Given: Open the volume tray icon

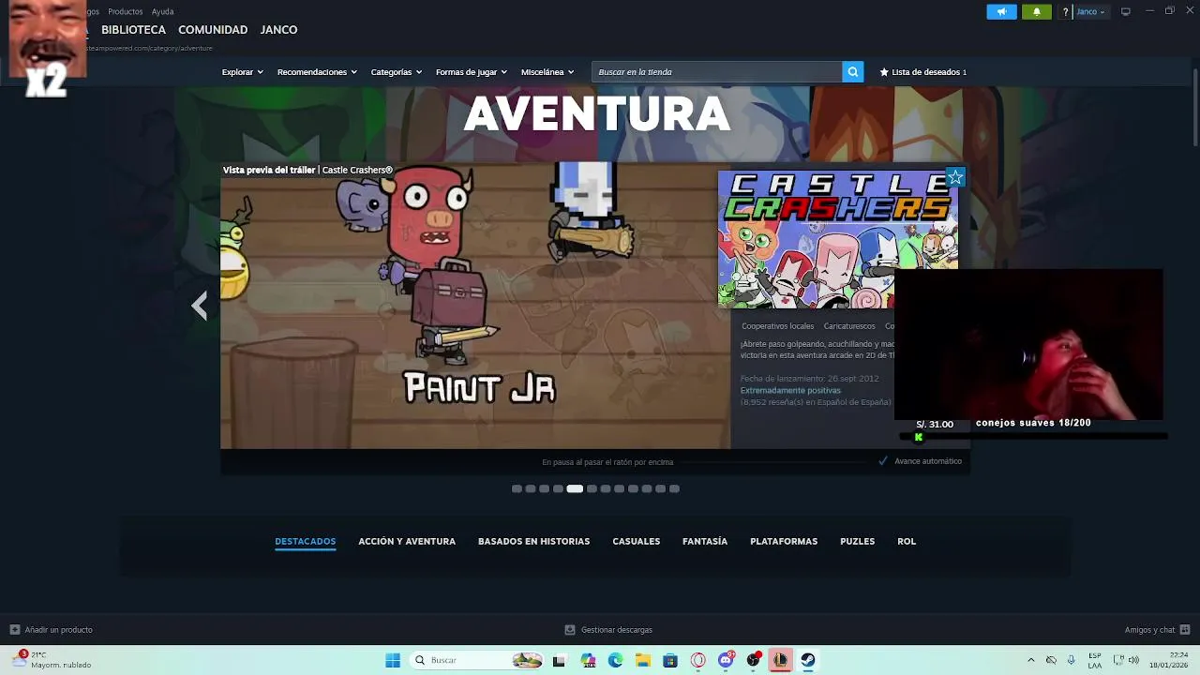Looking at the screenshot, I should pos(1133,660).
